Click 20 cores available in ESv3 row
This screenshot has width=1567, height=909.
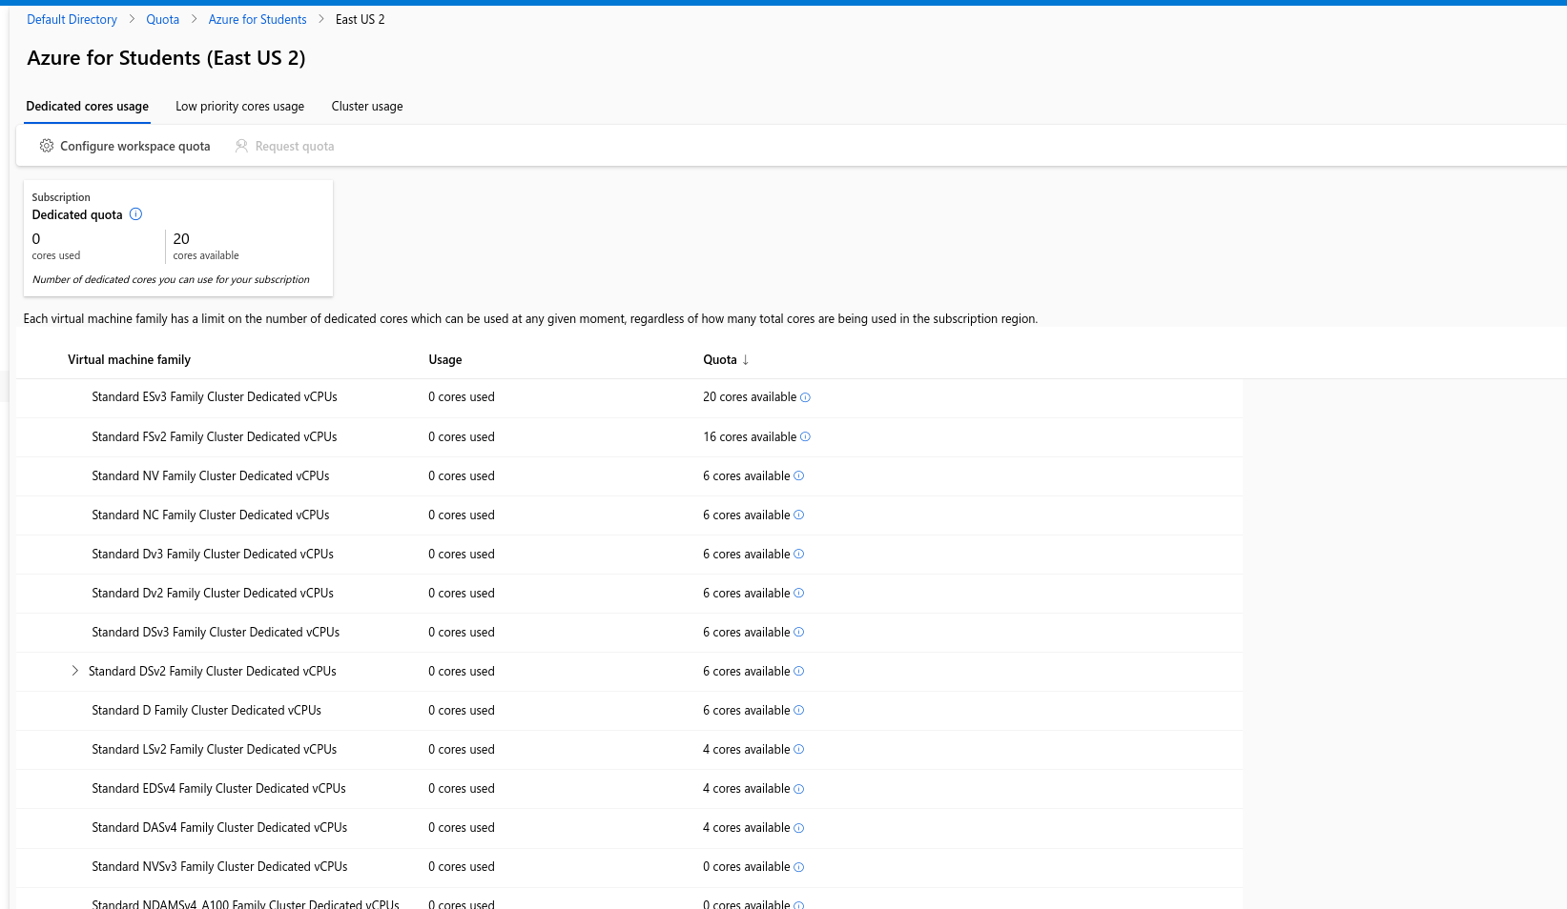tap(750, 396)
